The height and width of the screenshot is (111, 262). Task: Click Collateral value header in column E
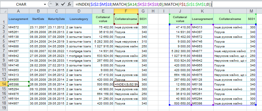103,19
